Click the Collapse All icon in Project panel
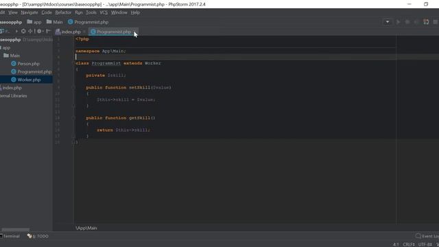The image size is (439, 247). 30,32
